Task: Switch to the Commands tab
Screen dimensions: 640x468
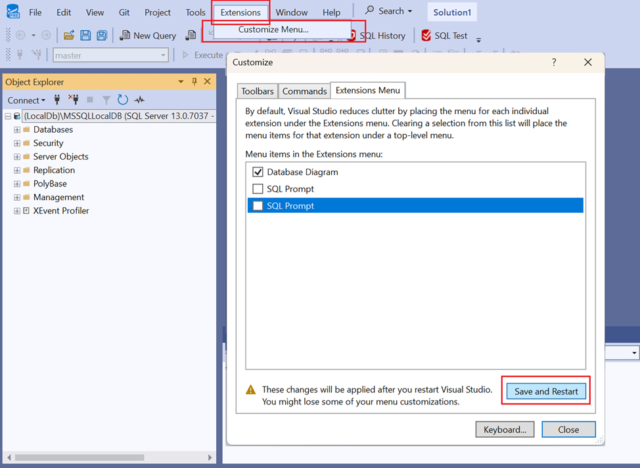Action: tap(304, 91)
